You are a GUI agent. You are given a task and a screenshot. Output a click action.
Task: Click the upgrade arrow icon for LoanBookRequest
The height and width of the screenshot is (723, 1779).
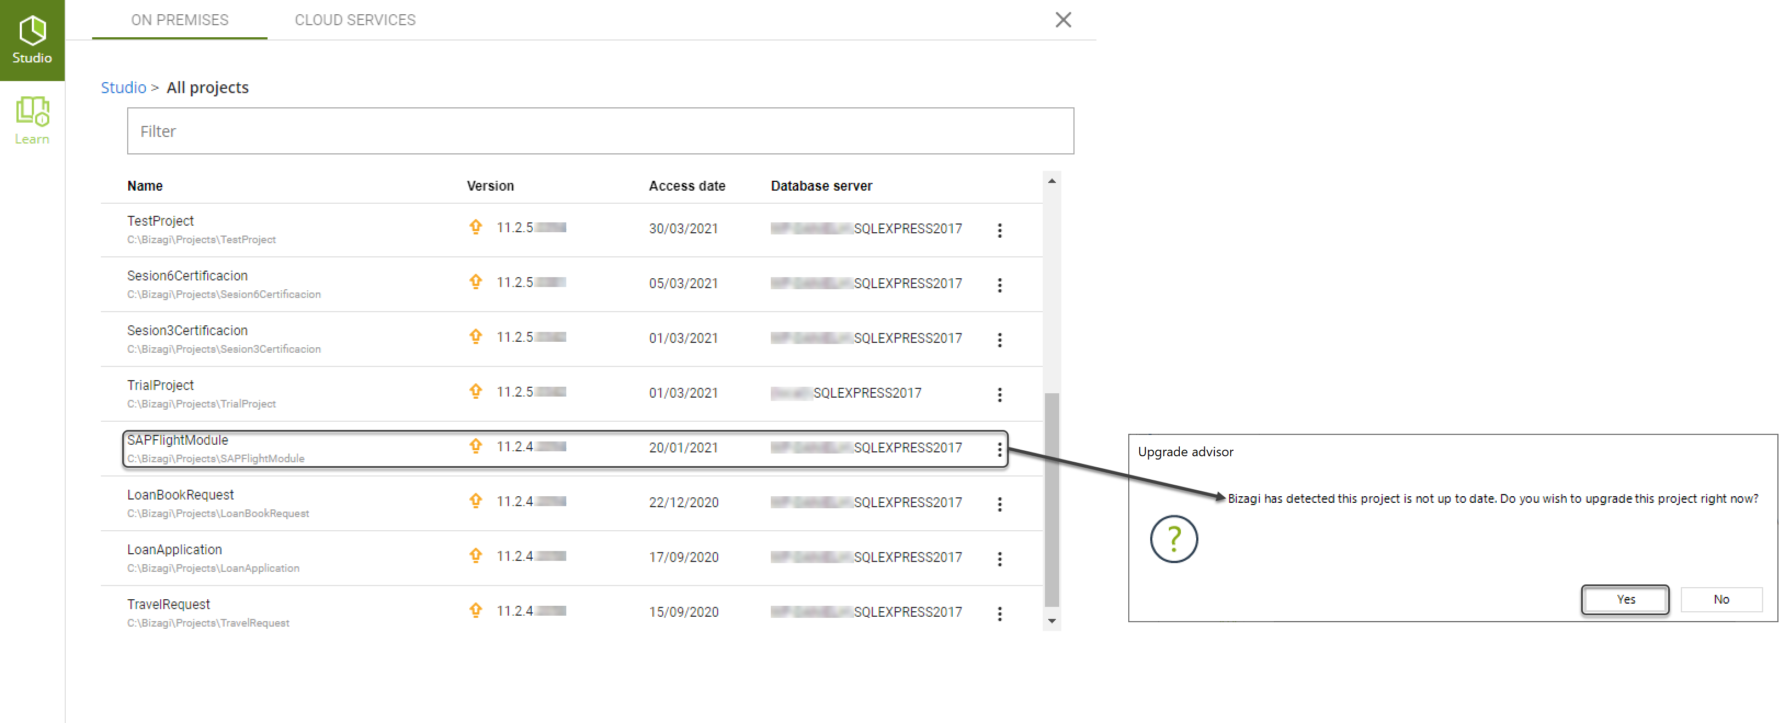(475, 500)
